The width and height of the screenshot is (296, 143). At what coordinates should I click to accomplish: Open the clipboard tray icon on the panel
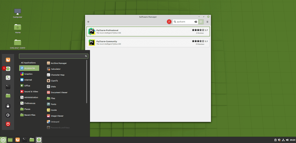(x=275, y=140)
